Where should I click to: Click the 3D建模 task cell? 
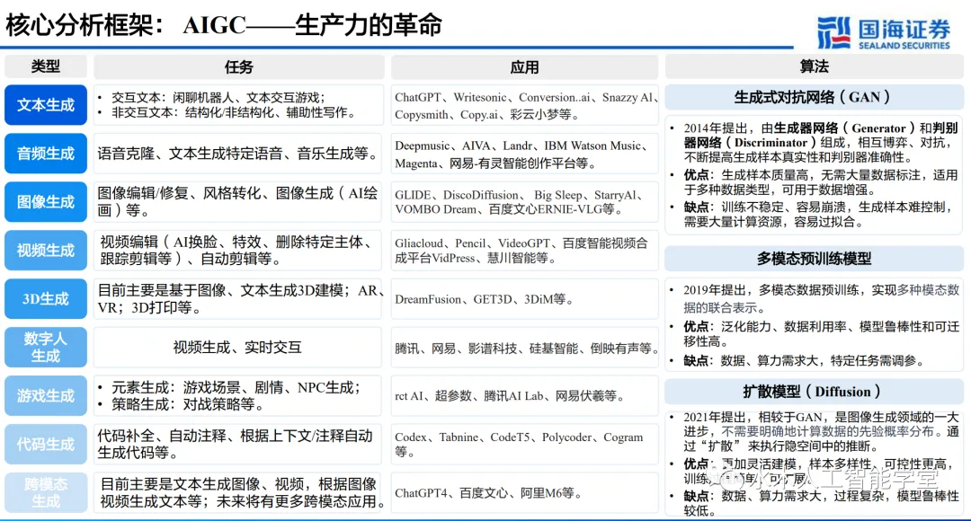(238, 299)
